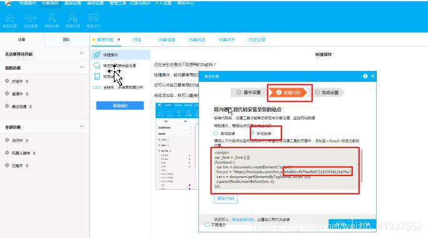Open the 导出安装文档 link
This screenshot has height=238, width=428.
tap(243, 219)
